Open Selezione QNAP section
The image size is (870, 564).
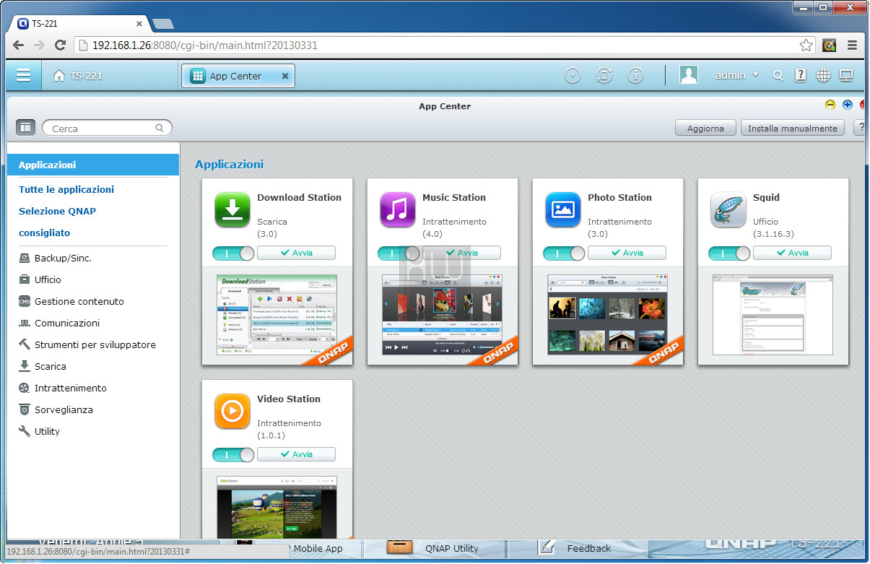pos(57,211)
